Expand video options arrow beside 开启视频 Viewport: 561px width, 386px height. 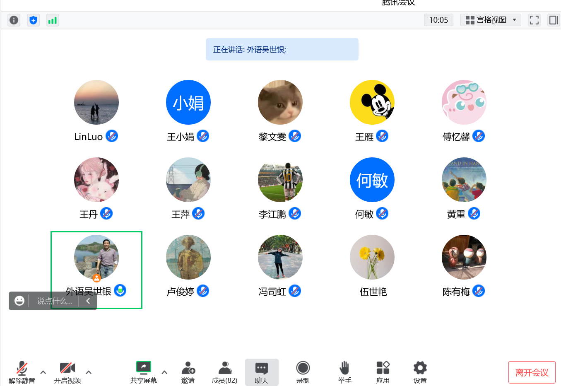click(x=89, y=372)
